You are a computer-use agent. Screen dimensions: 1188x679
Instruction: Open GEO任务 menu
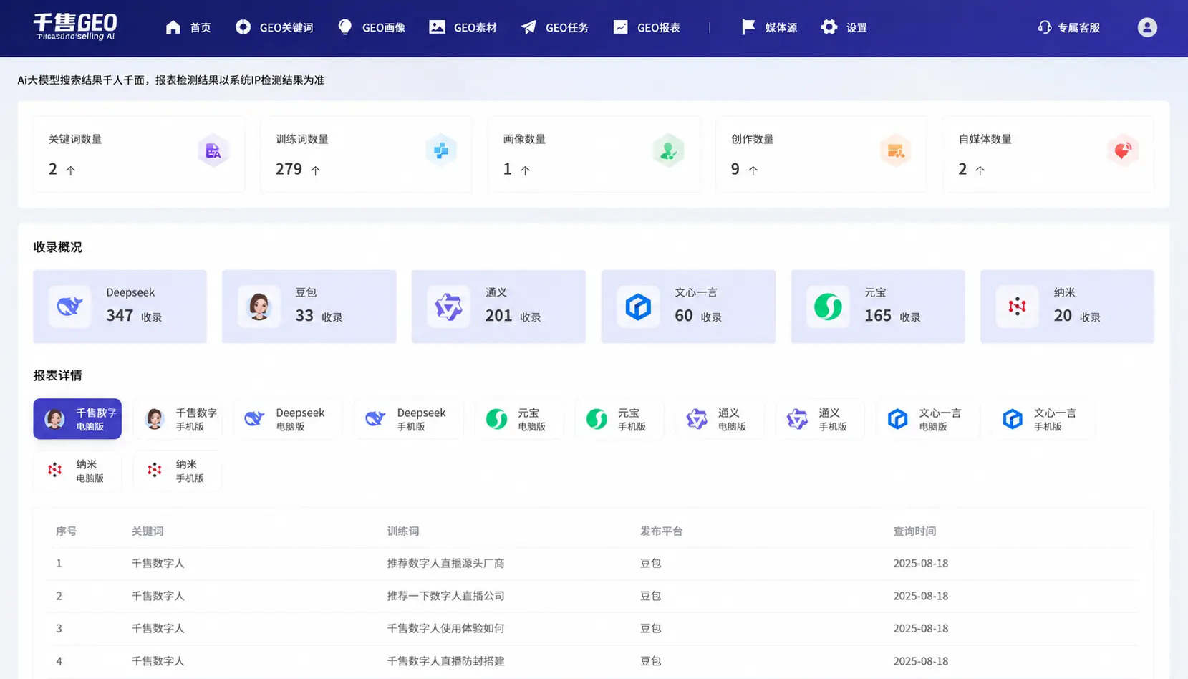point(555,27)
